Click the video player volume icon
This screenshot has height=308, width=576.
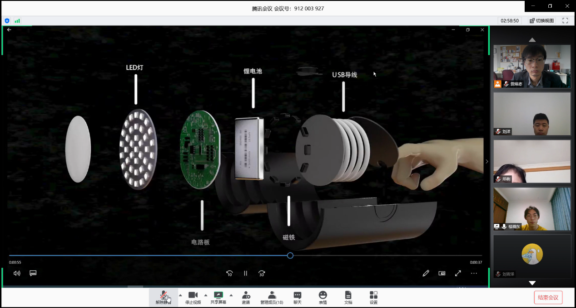point(17,273)
